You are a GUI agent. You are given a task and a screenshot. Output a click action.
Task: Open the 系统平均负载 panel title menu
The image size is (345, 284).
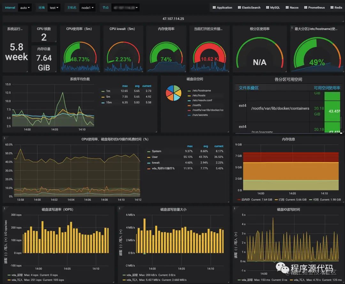pyautogui.click(x=80, y=79)
